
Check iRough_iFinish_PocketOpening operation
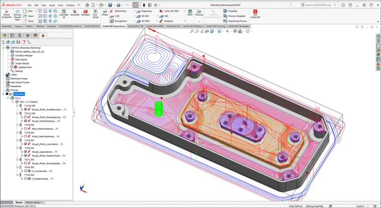(26, 117)
